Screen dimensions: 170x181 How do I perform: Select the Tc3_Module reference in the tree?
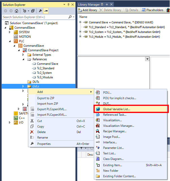45,77
